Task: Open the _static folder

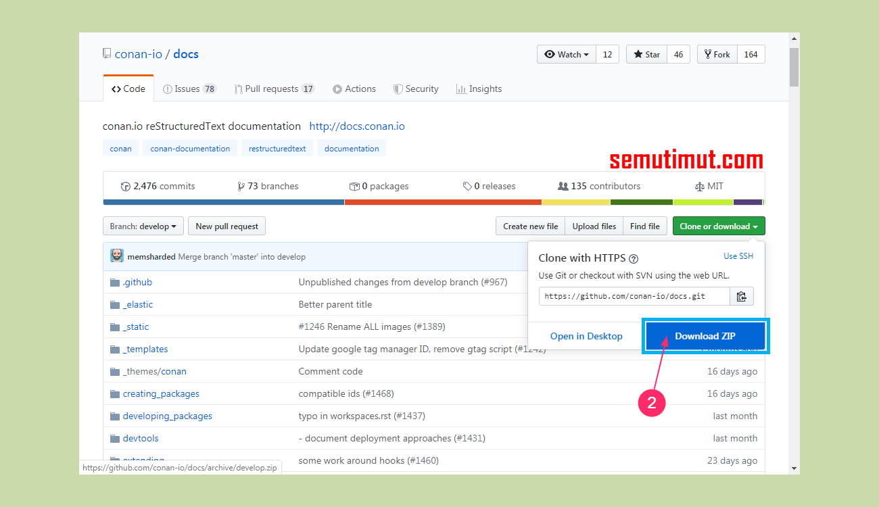Action: [x=136, y=327]
